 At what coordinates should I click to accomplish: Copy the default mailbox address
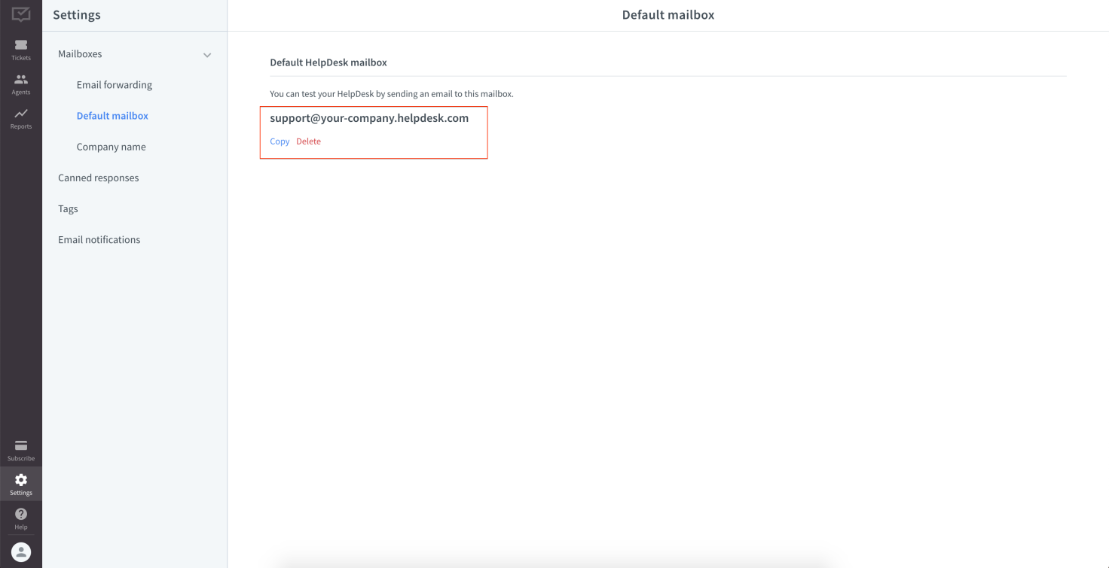pos(280,141)
